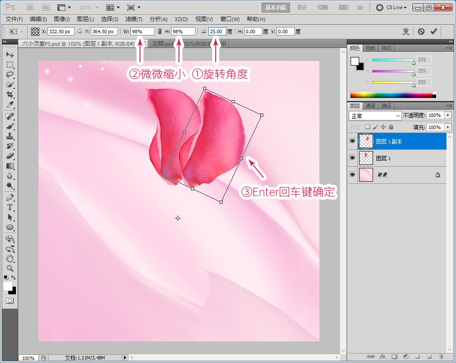Open the Screen Mode dropdown
The height and width of the screenshot is (363, 456).
[x=134, y=7]
